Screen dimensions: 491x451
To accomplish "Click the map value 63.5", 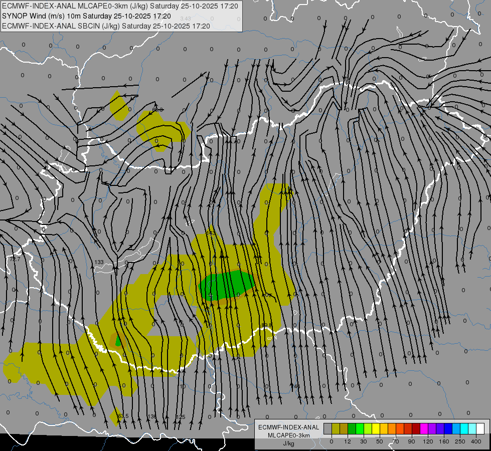I will click(x=123, y=416).
